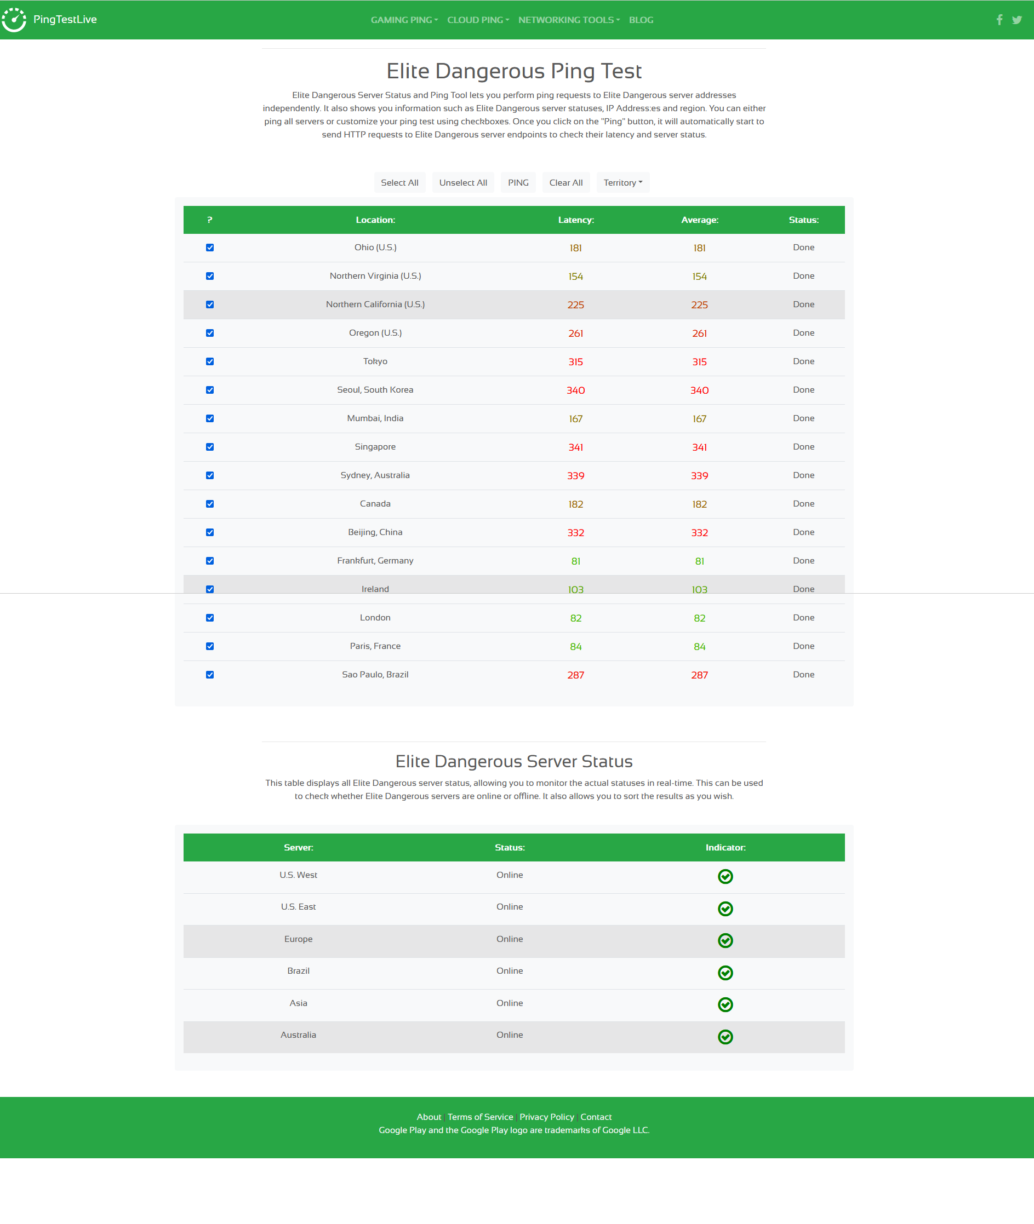
Task: Open the Privacy Policy link
Action: point(546,1117)
